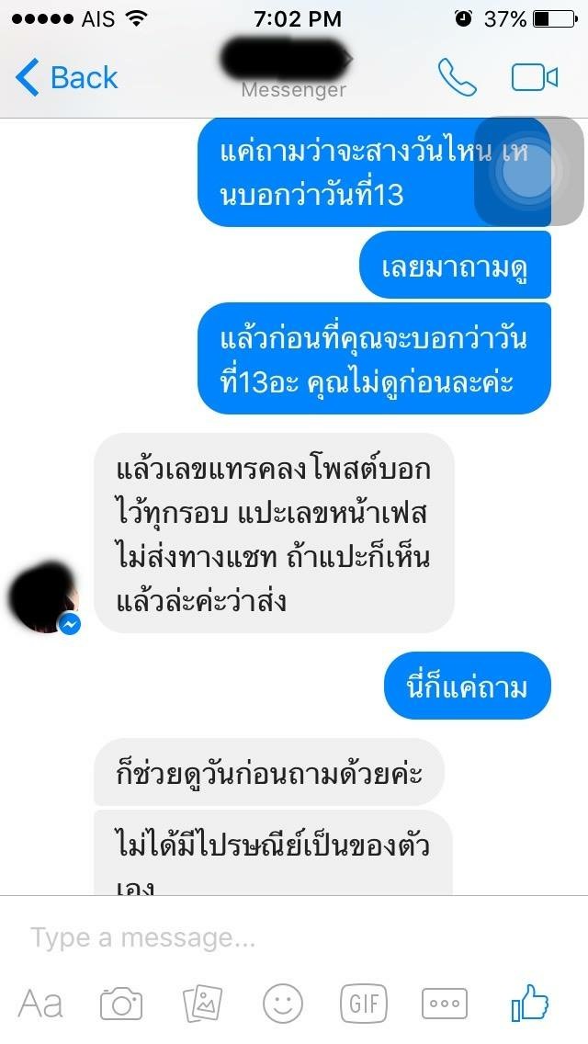Screen dimensions: 588x1044
Task: Open the Aa text keyboard option
Action: (x=40, y=1003)
